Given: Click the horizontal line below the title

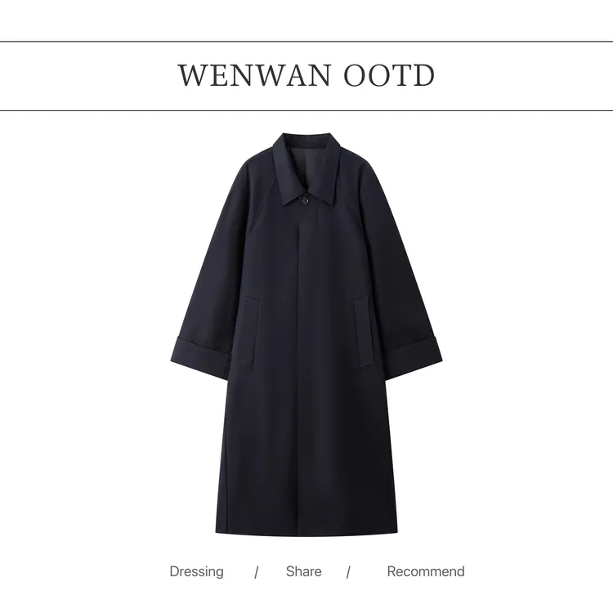Looking at the screenshot, I should pos(306,110).
